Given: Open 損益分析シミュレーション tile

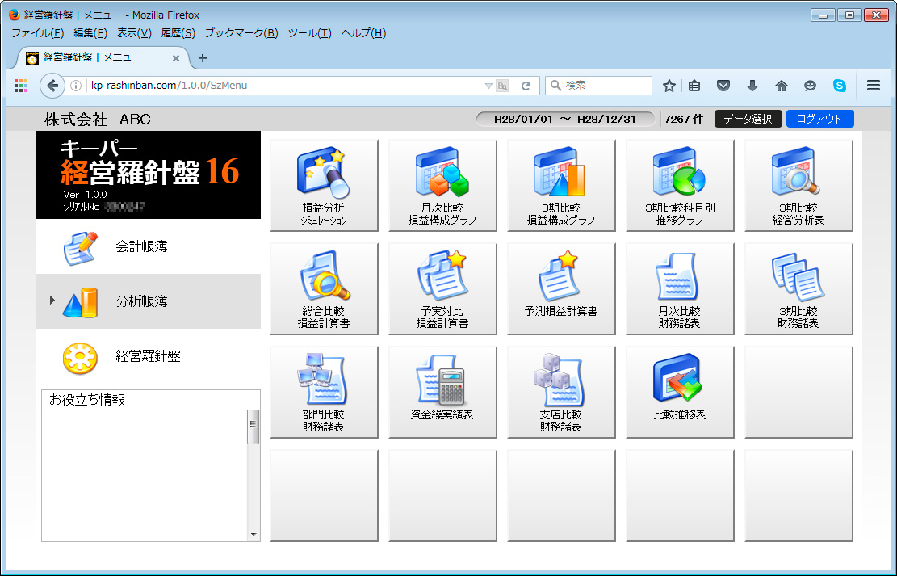Looking at the screenshot, I should (x=324, y=186).
